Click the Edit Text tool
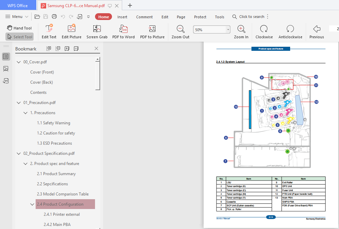The image size is (339, 229). [x=49, y=32]
